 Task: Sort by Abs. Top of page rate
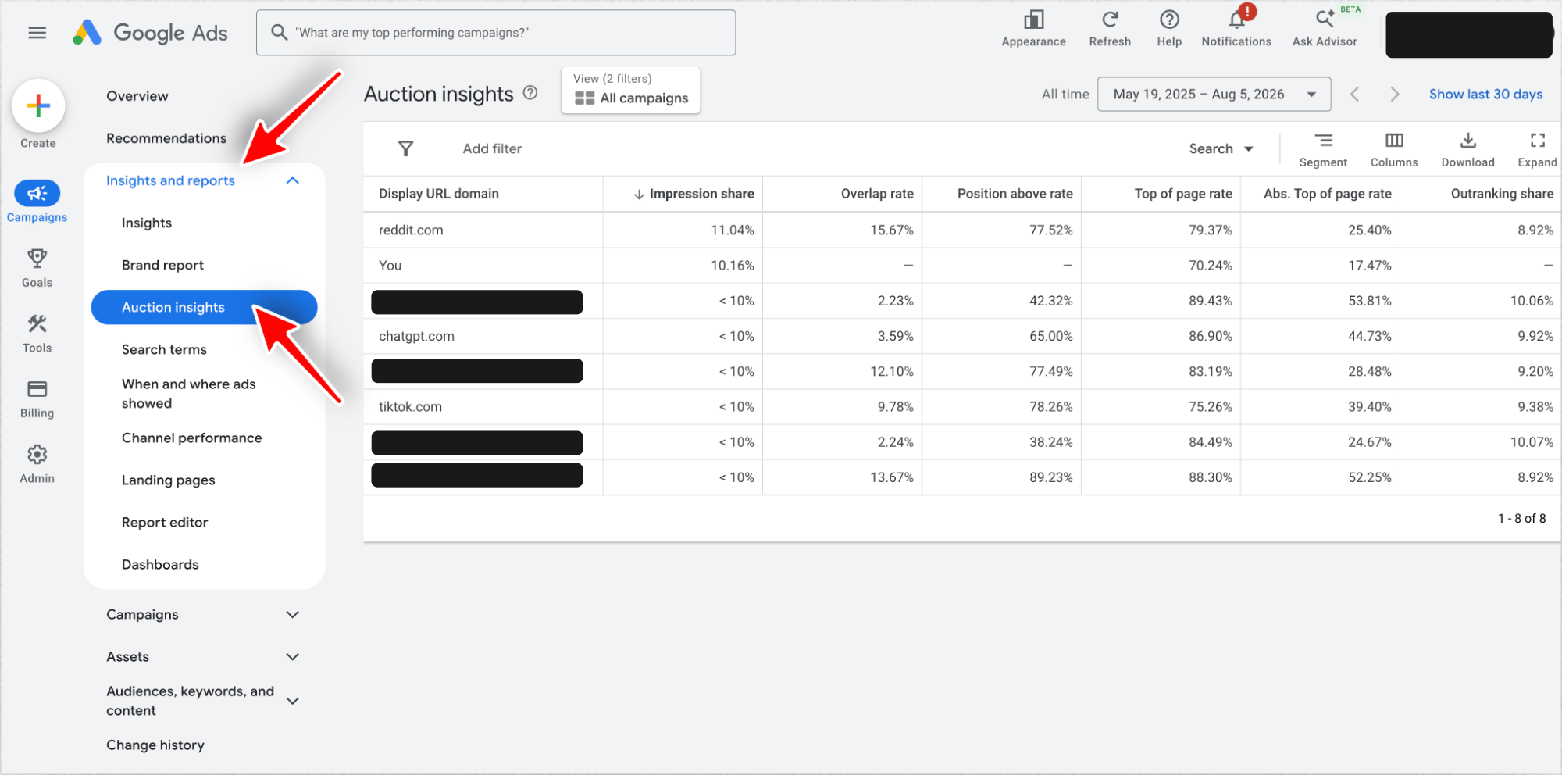tap(1328, 194)
